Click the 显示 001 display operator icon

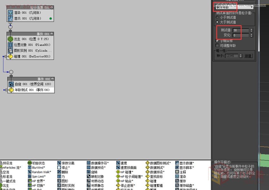pos(10,19)
